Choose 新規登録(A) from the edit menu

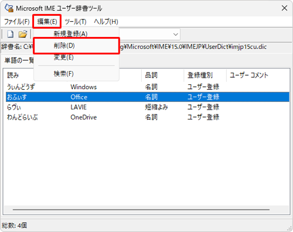70,34
